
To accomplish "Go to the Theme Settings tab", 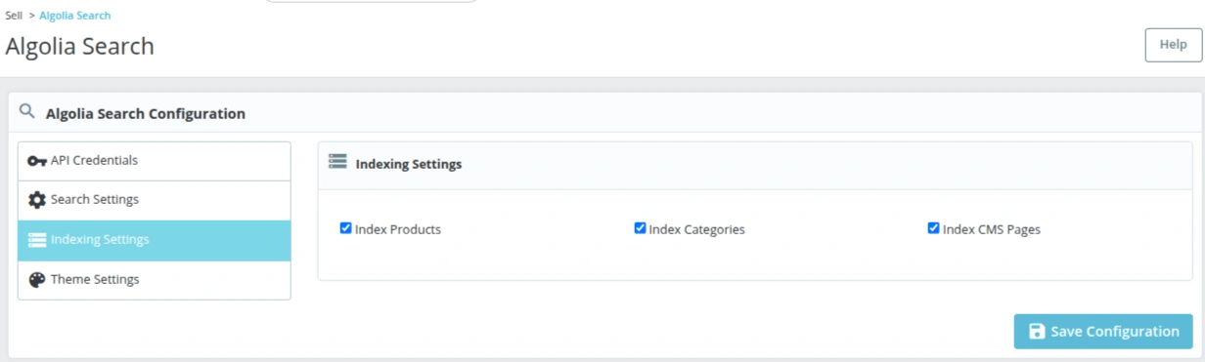I will 155,280.
